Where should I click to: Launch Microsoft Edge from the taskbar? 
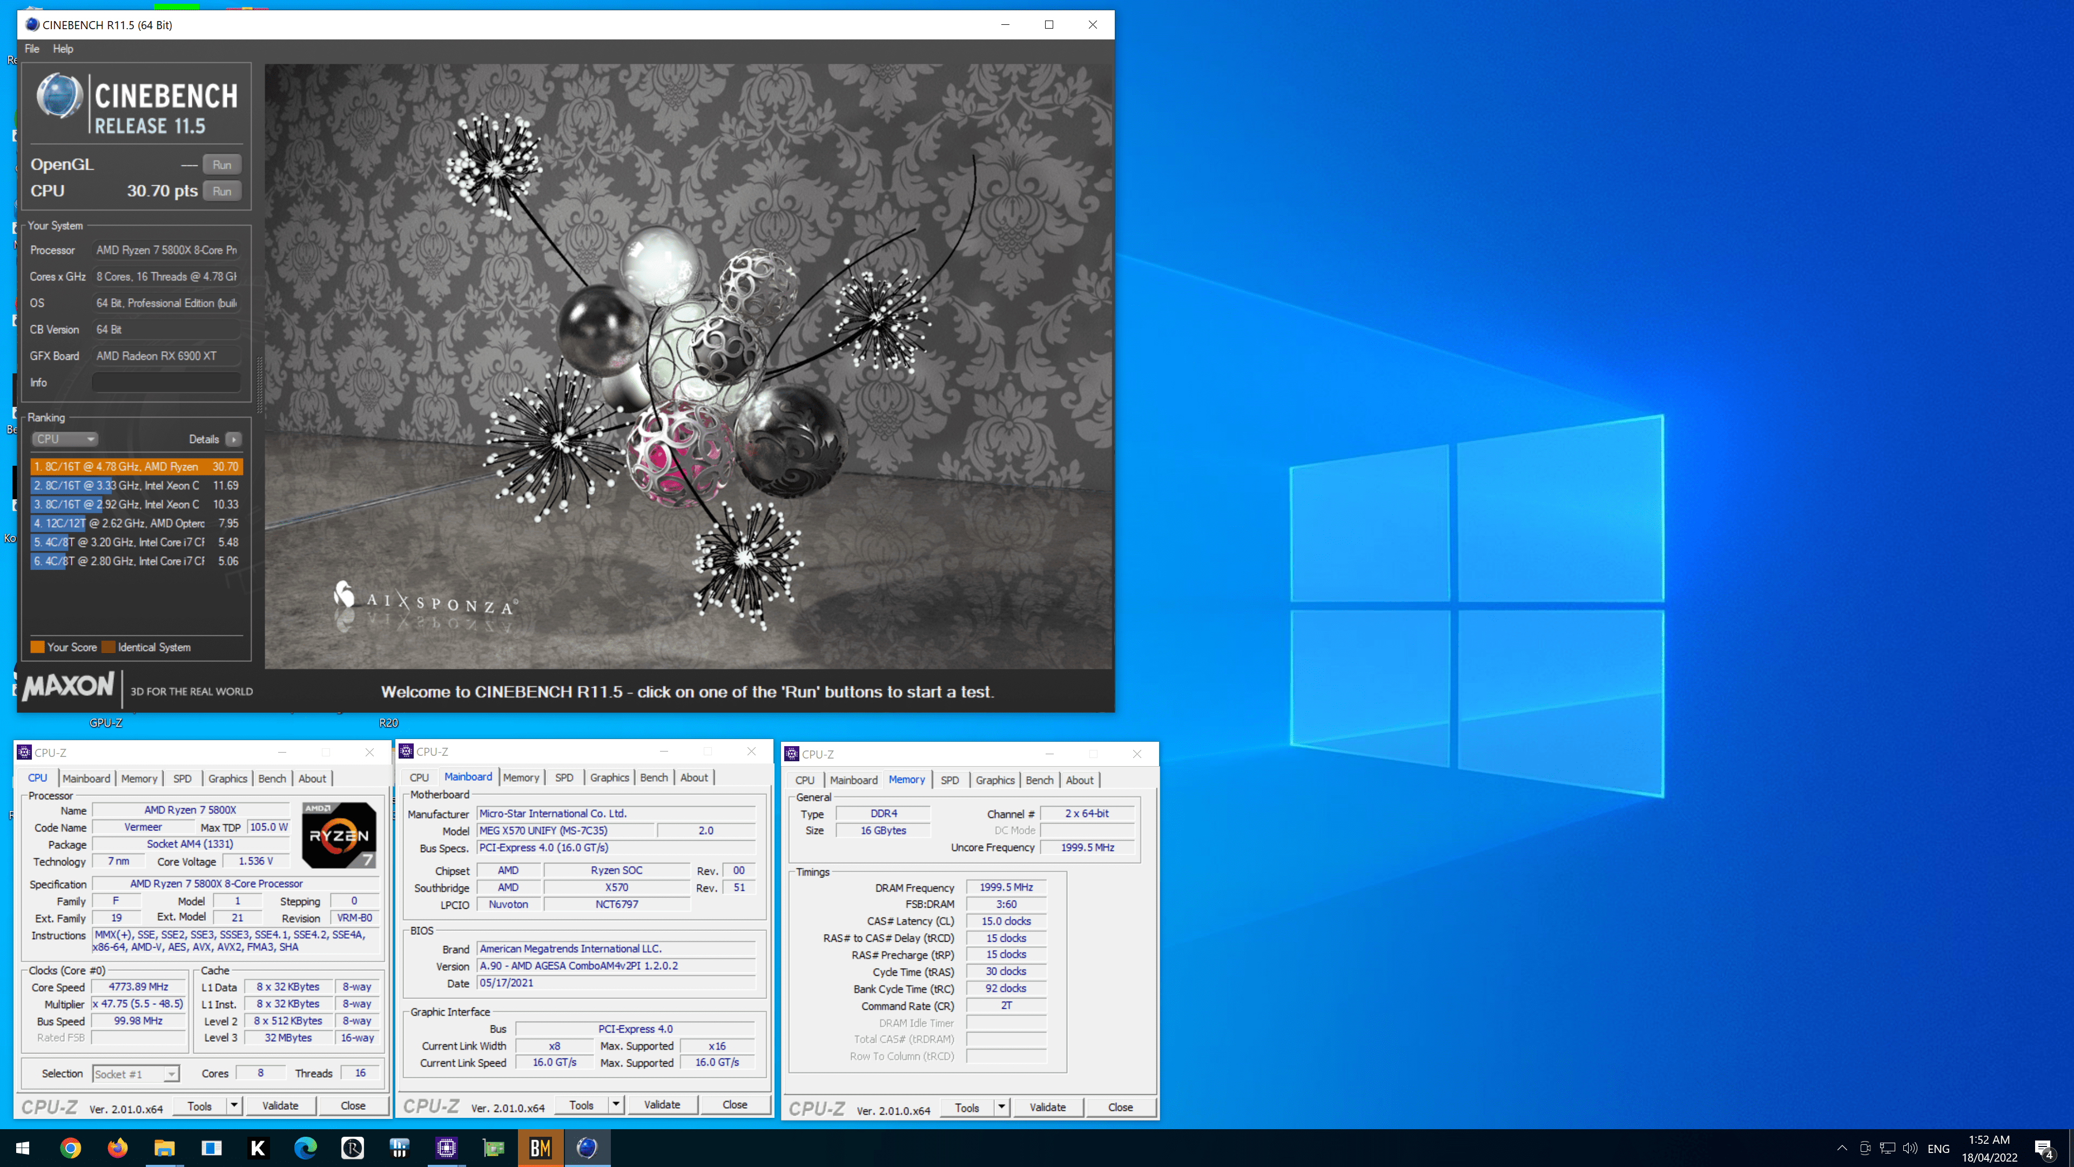(305, 1148)
